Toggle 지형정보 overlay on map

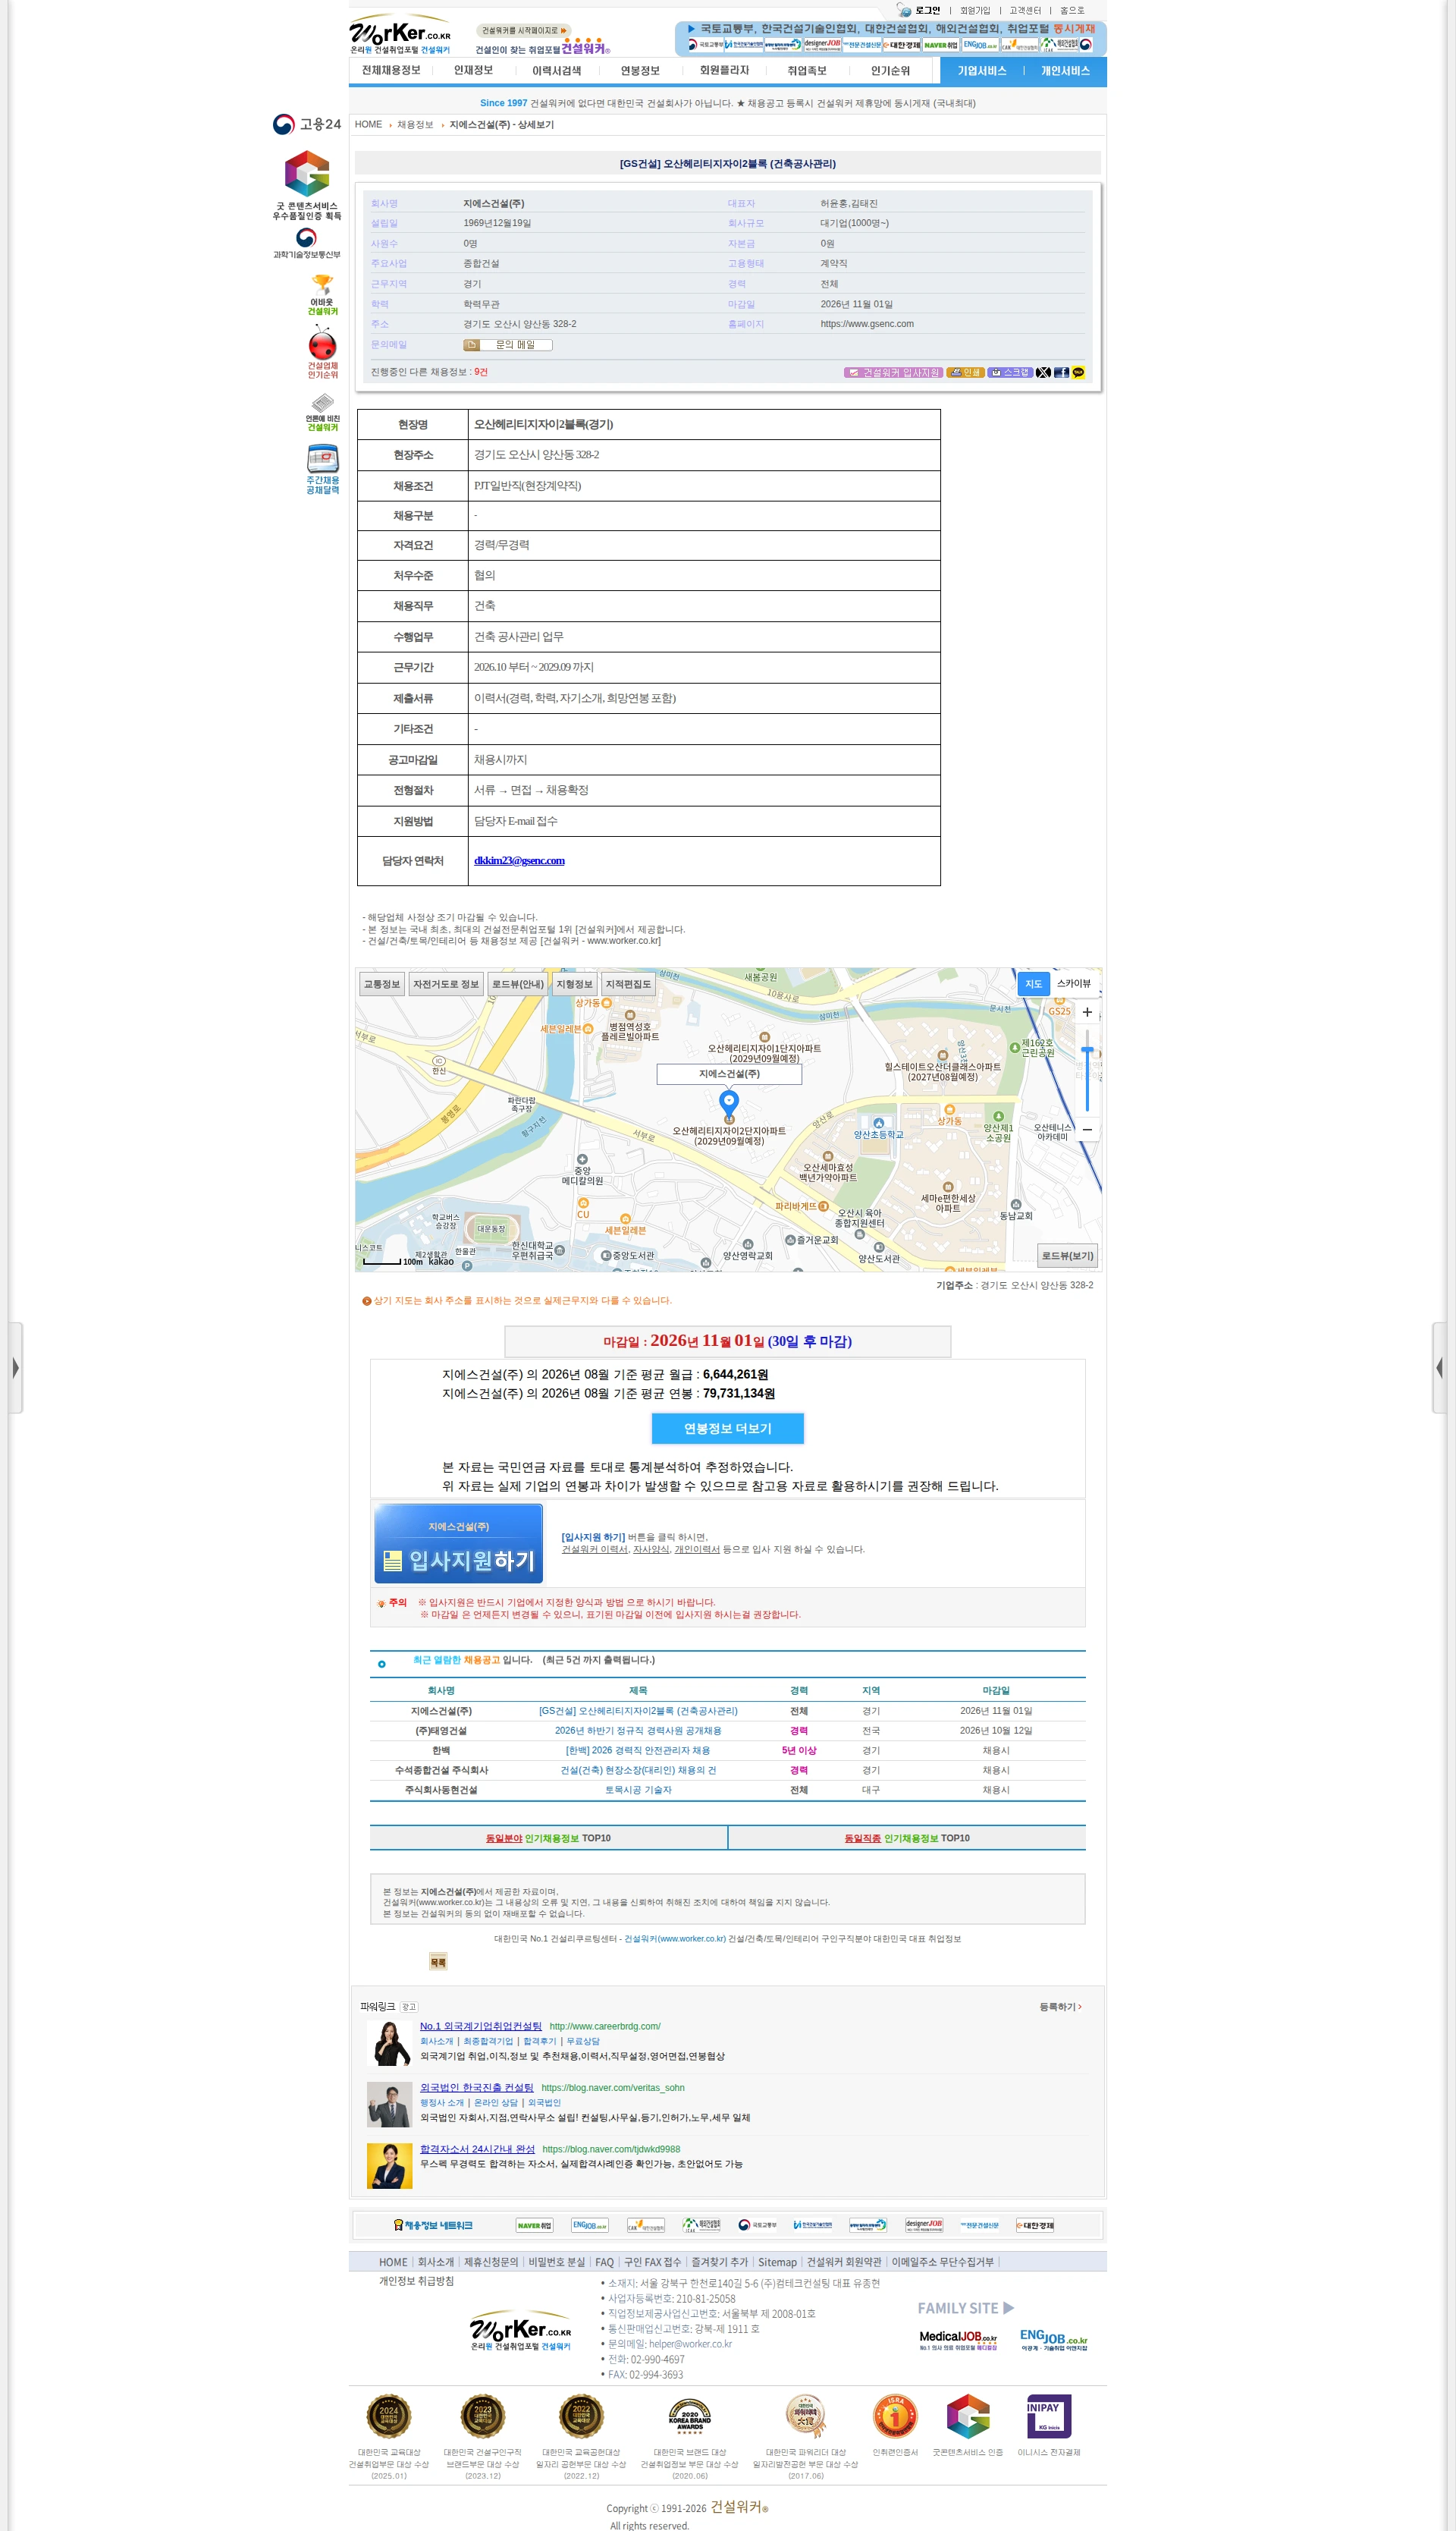click(x=574, y=983)
